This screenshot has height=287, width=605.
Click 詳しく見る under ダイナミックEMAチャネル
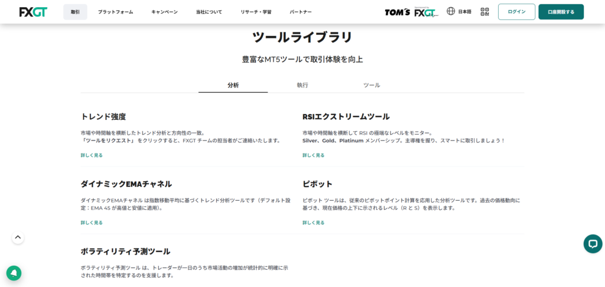click(x=92, y=223)
